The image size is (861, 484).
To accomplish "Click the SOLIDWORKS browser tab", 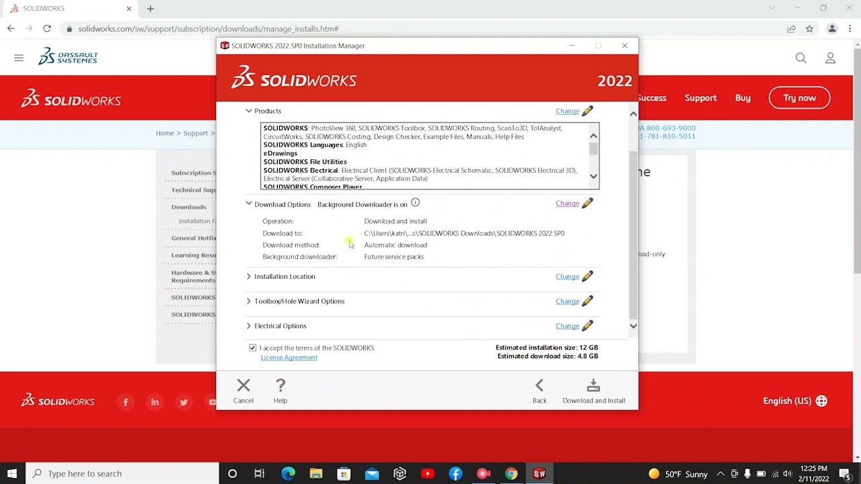I will (x=71, y=9).
